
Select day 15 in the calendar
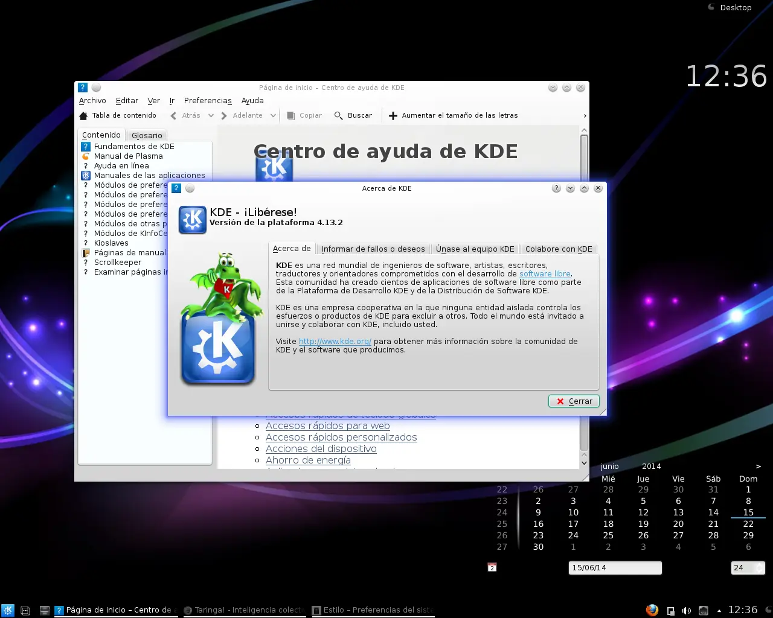point(748,513)
